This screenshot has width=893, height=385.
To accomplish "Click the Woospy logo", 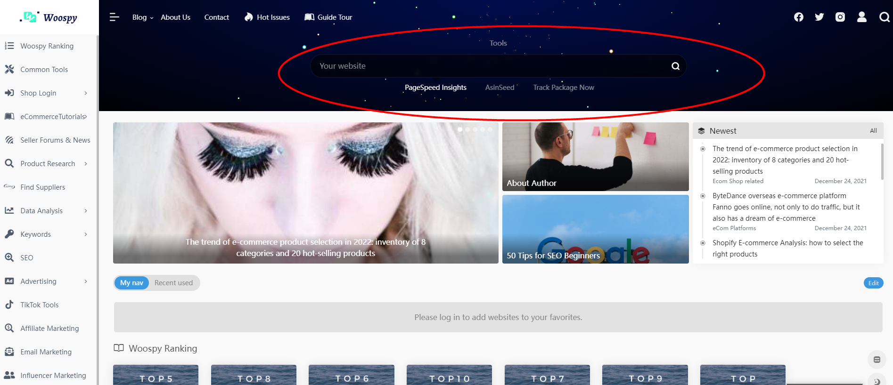I will (x=49, y=17).
